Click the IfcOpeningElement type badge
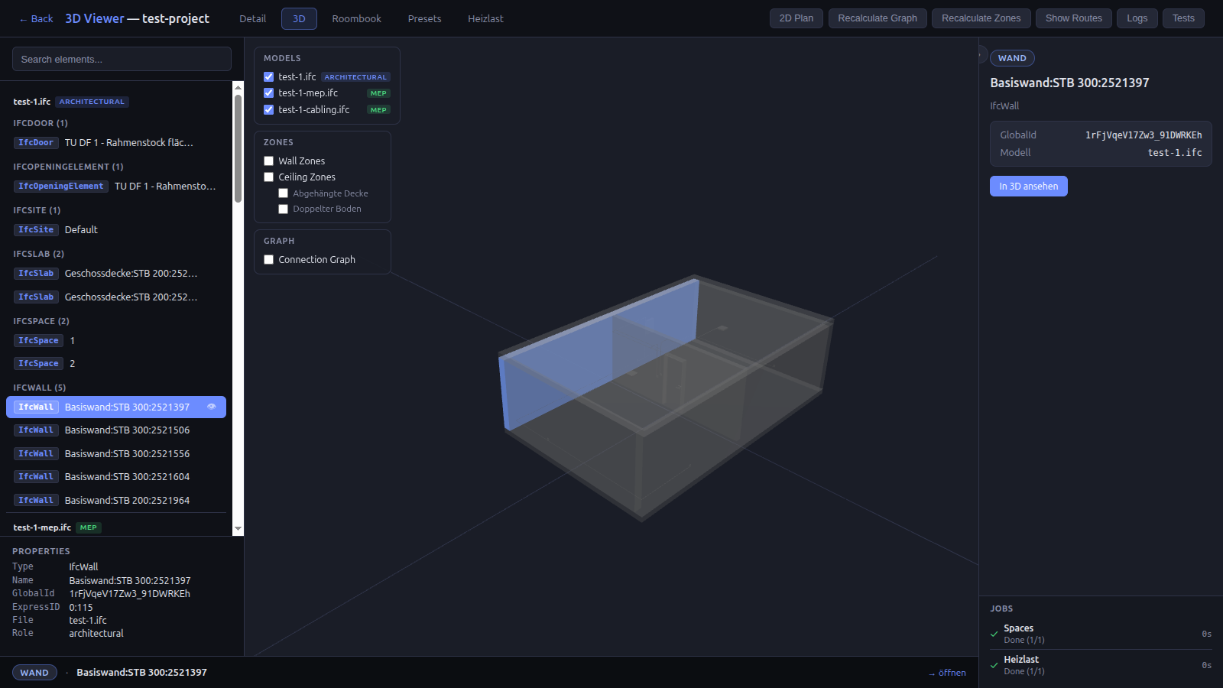This screenshot has height=688, width=1223. click(61, 187)
